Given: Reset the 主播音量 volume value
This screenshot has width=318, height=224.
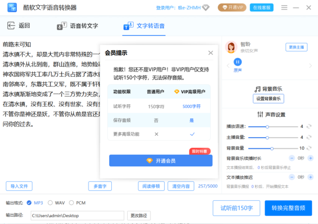Looking at the screenshot, I should 309,137.
